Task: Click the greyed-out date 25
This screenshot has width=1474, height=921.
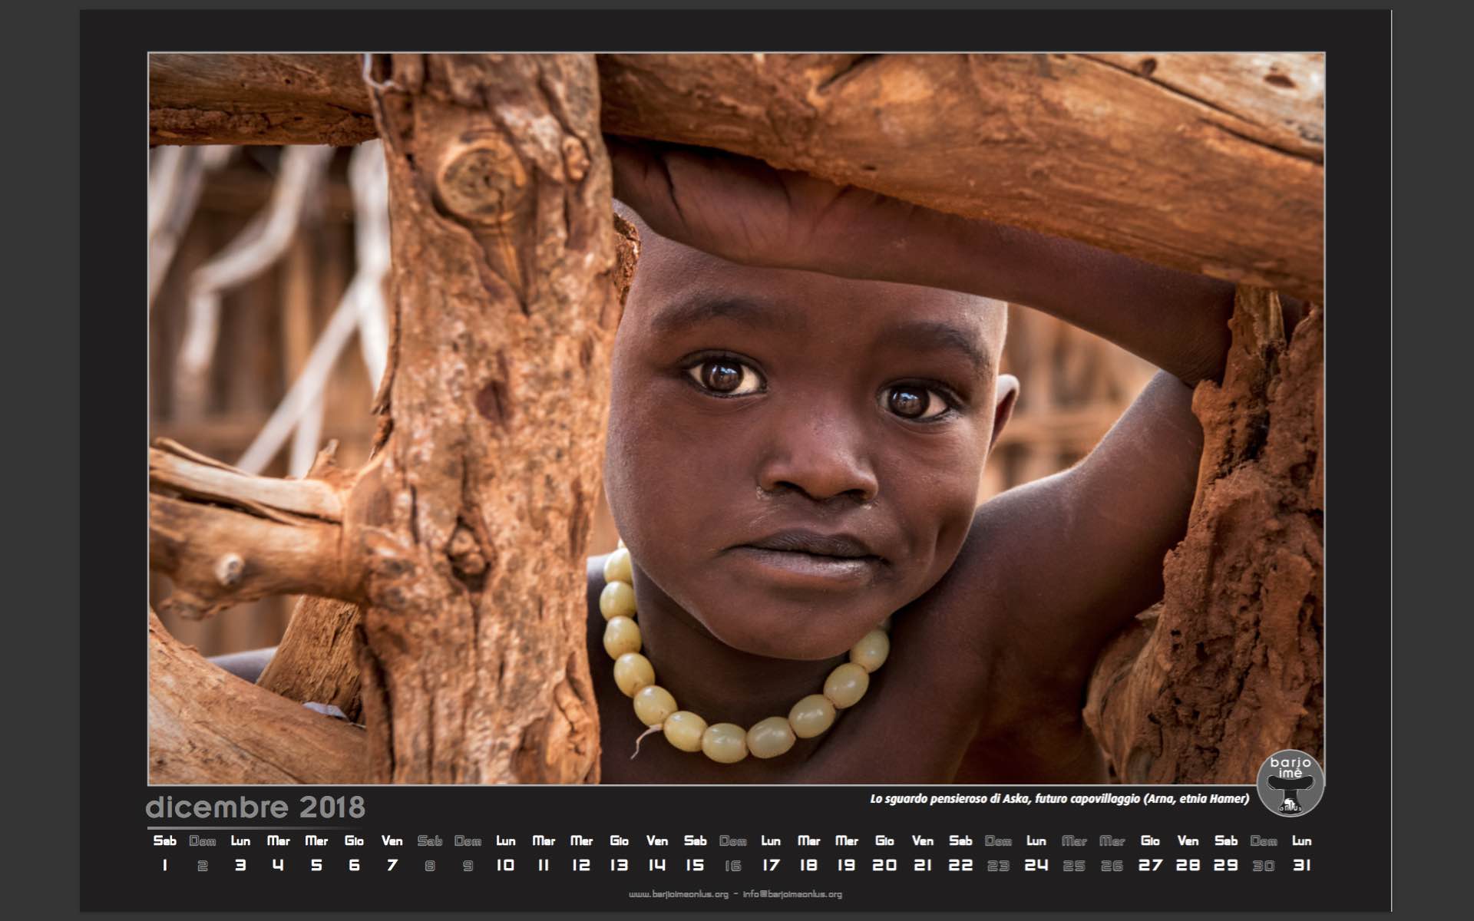Action: click(x=1074, y=866)
